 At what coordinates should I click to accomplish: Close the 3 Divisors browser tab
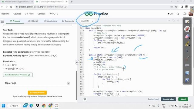pos(66,2)
